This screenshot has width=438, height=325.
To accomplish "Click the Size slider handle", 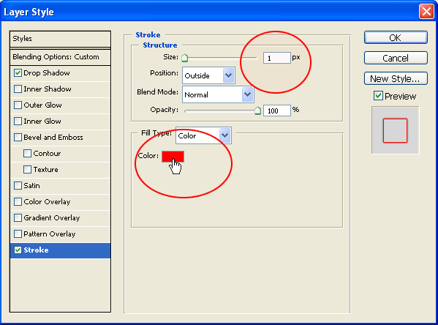I will click(x=185, y=58).
